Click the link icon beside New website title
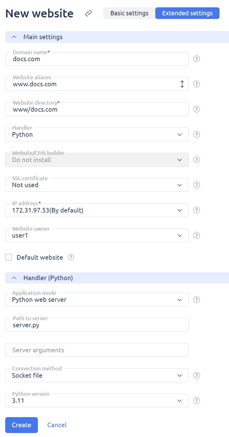This screenshot has width=229, height=437. pyautogui.click(x=89, y=13)
